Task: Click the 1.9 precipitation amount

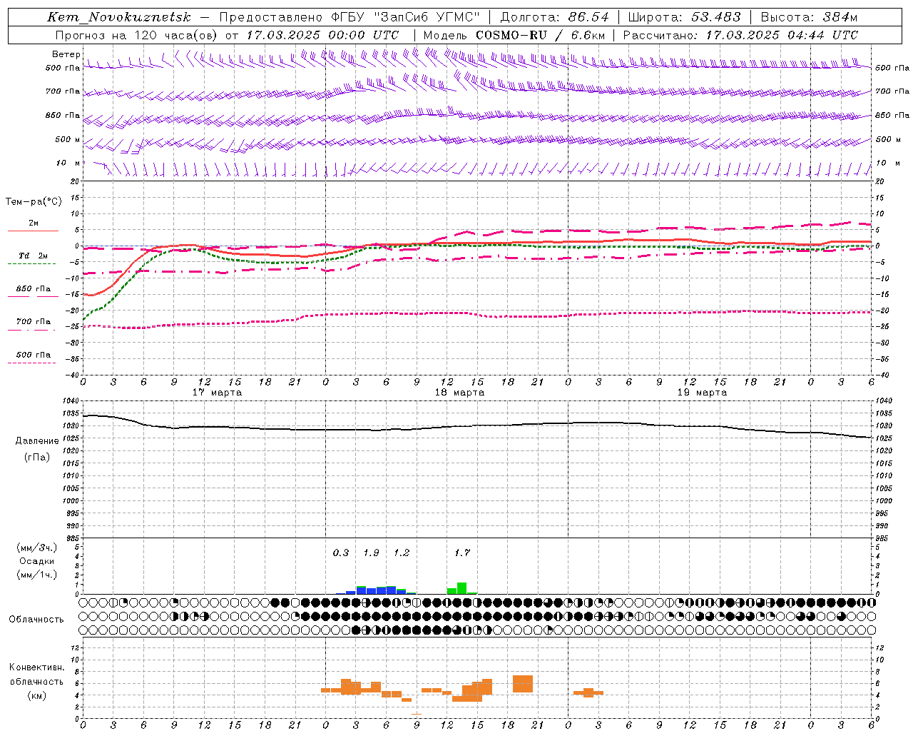Action: click(x=371, y=553)
